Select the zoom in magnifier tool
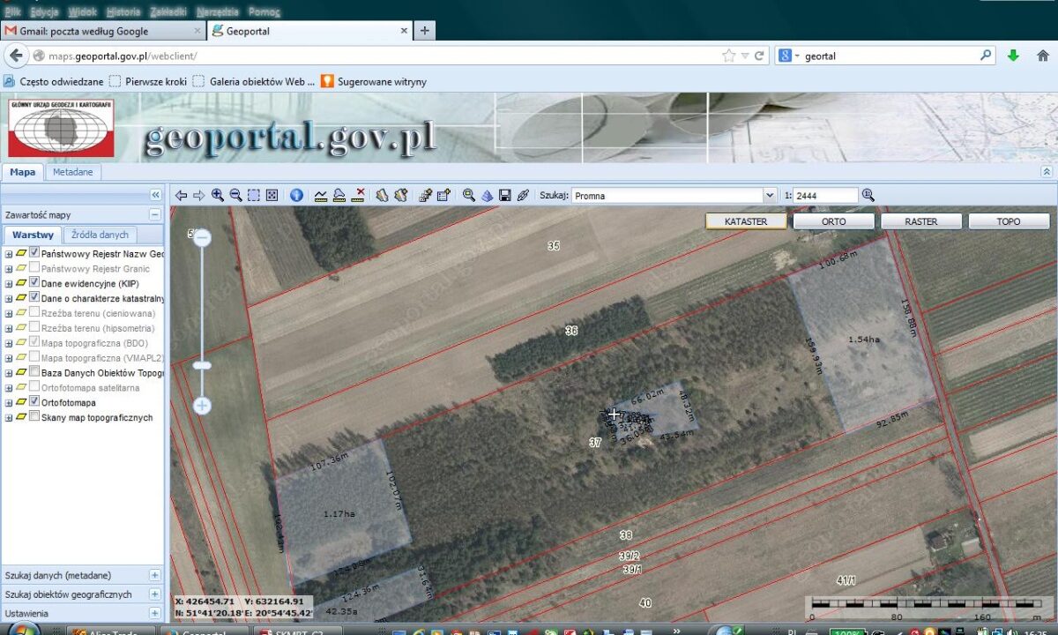This screenshot has height=635, width=1058. 218,196
